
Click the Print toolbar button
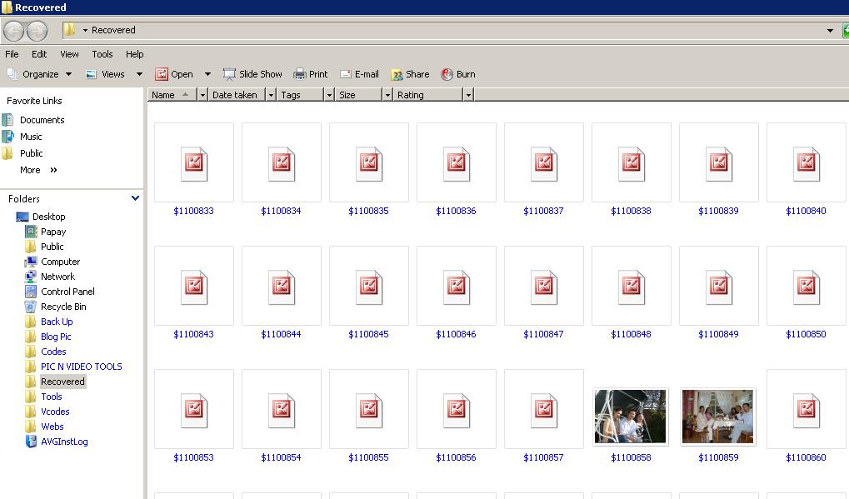click(x=311, y=74)
